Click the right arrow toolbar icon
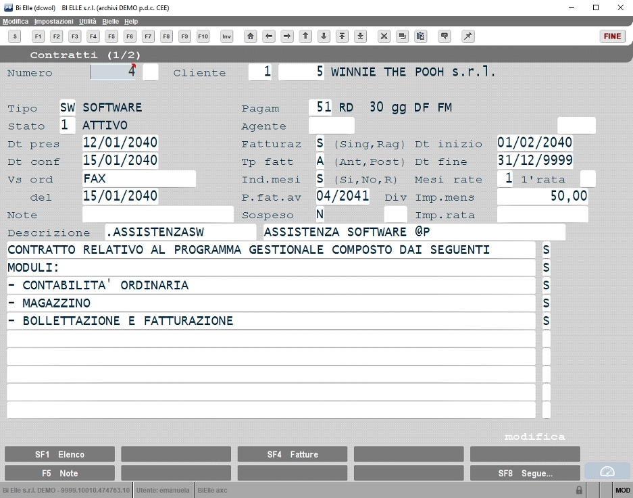 (287, 36)
